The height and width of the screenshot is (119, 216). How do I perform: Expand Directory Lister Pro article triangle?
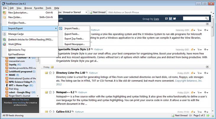pyautogui.click(x=54, y=73)
